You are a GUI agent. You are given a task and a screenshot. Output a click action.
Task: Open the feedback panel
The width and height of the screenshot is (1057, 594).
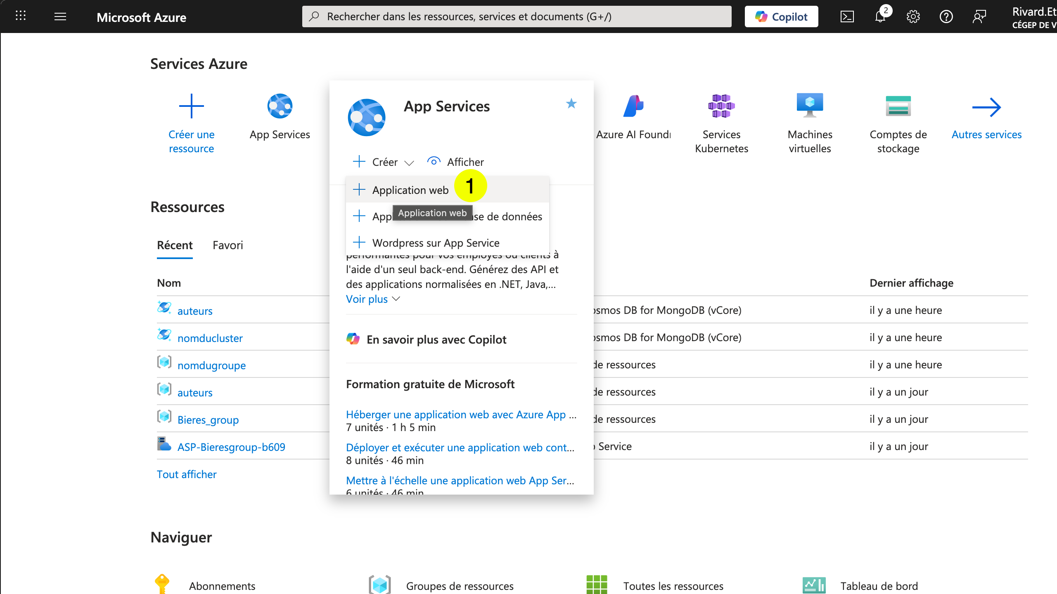tap(979, 16)
